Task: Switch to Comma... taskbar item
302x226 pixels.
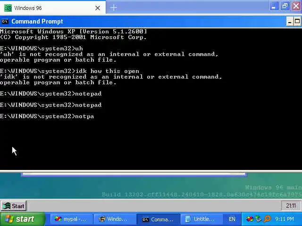Action: (x=159, y=219)
